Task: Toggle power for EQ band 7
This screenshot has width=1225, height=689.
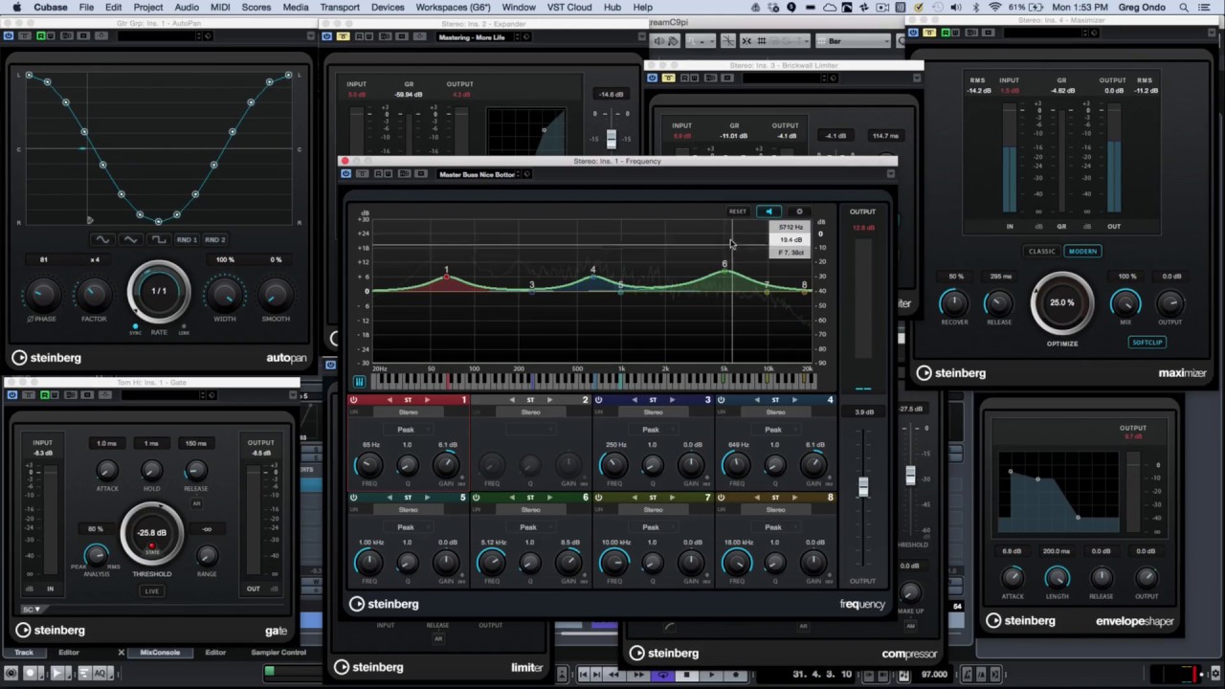Action: pos(599,498)
